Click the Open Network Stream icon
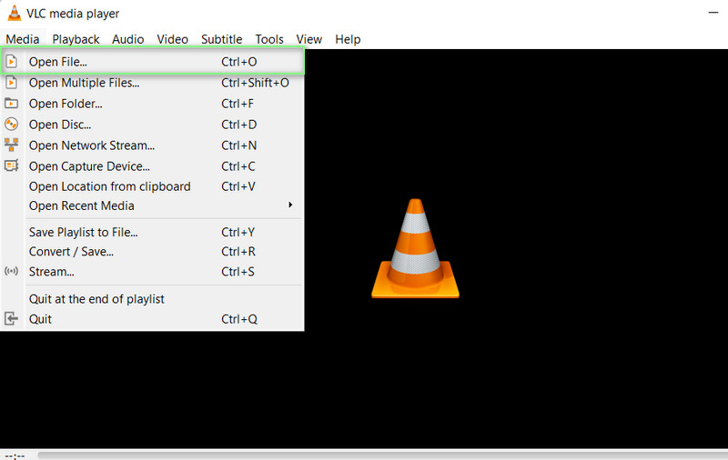 (12, 145)
